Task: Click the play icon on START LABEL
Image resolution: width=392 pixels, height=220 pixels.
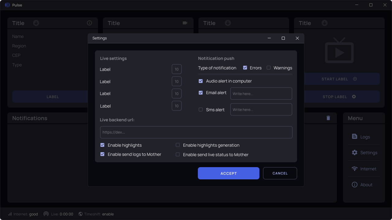Action: tap(355, 79)
